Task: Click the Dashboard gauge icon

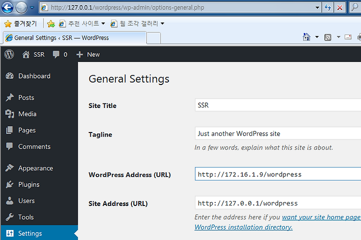Action: tap(10, 76)
